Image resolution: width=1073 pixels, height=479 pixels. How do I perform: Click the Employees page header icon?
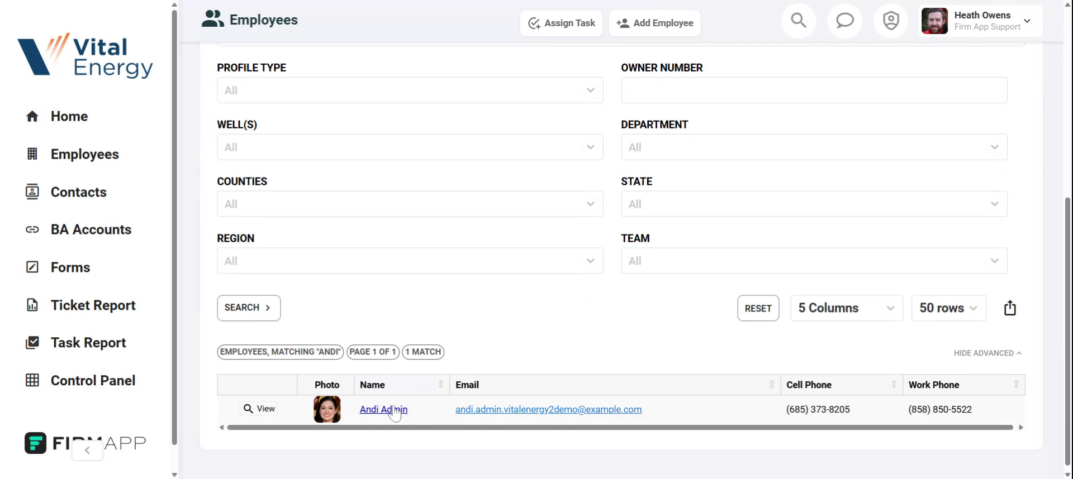pos(212,19)
